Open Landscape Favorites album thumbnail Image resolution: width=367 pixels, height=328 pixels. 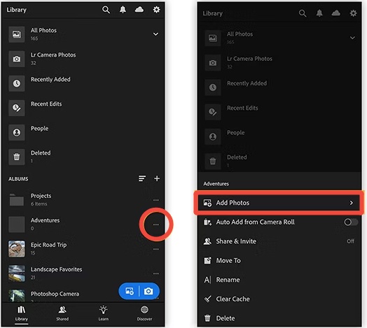pyautogui.click(x=17, y=273)
